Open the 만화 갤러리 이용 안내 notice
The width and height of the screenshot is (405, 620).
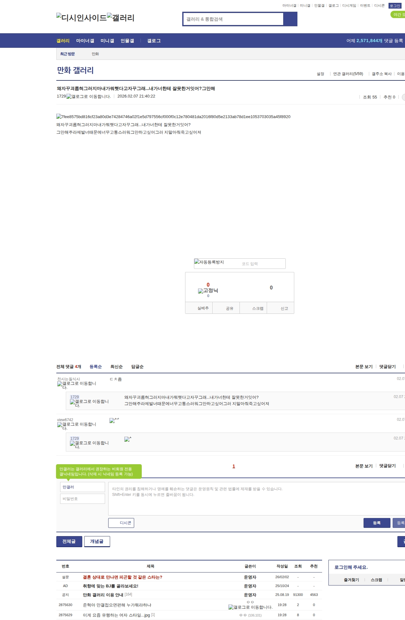[x=103, y=595]
